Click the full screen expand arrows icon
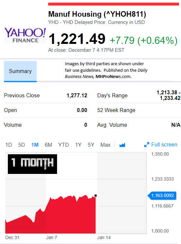Image resolution: width=181 pixels, height=244 pixels. click(x=147, y=145)
